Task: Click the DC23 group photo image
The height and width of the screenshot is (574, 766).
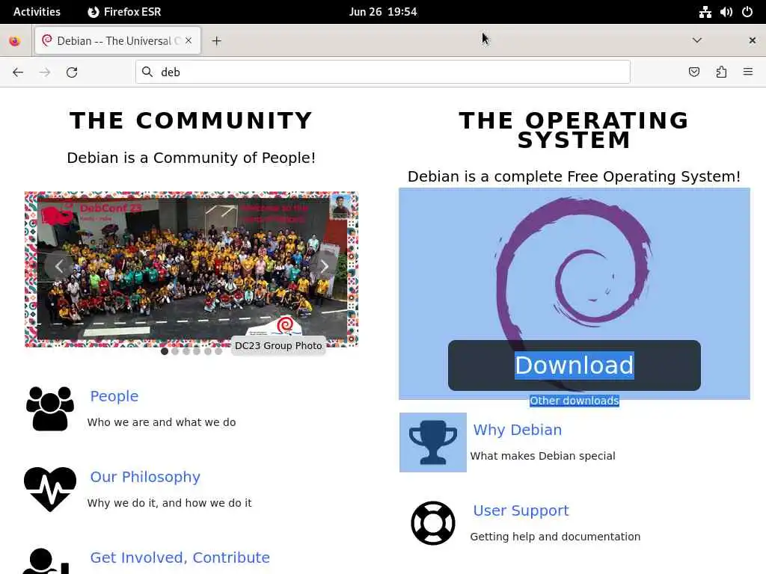Action: (x=191, y=269)
